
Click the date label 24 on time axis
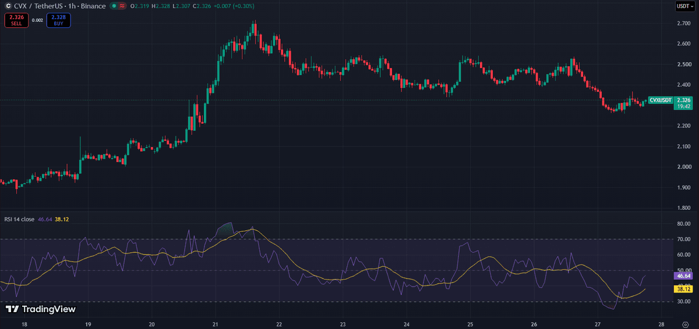(x=407, y=324)
